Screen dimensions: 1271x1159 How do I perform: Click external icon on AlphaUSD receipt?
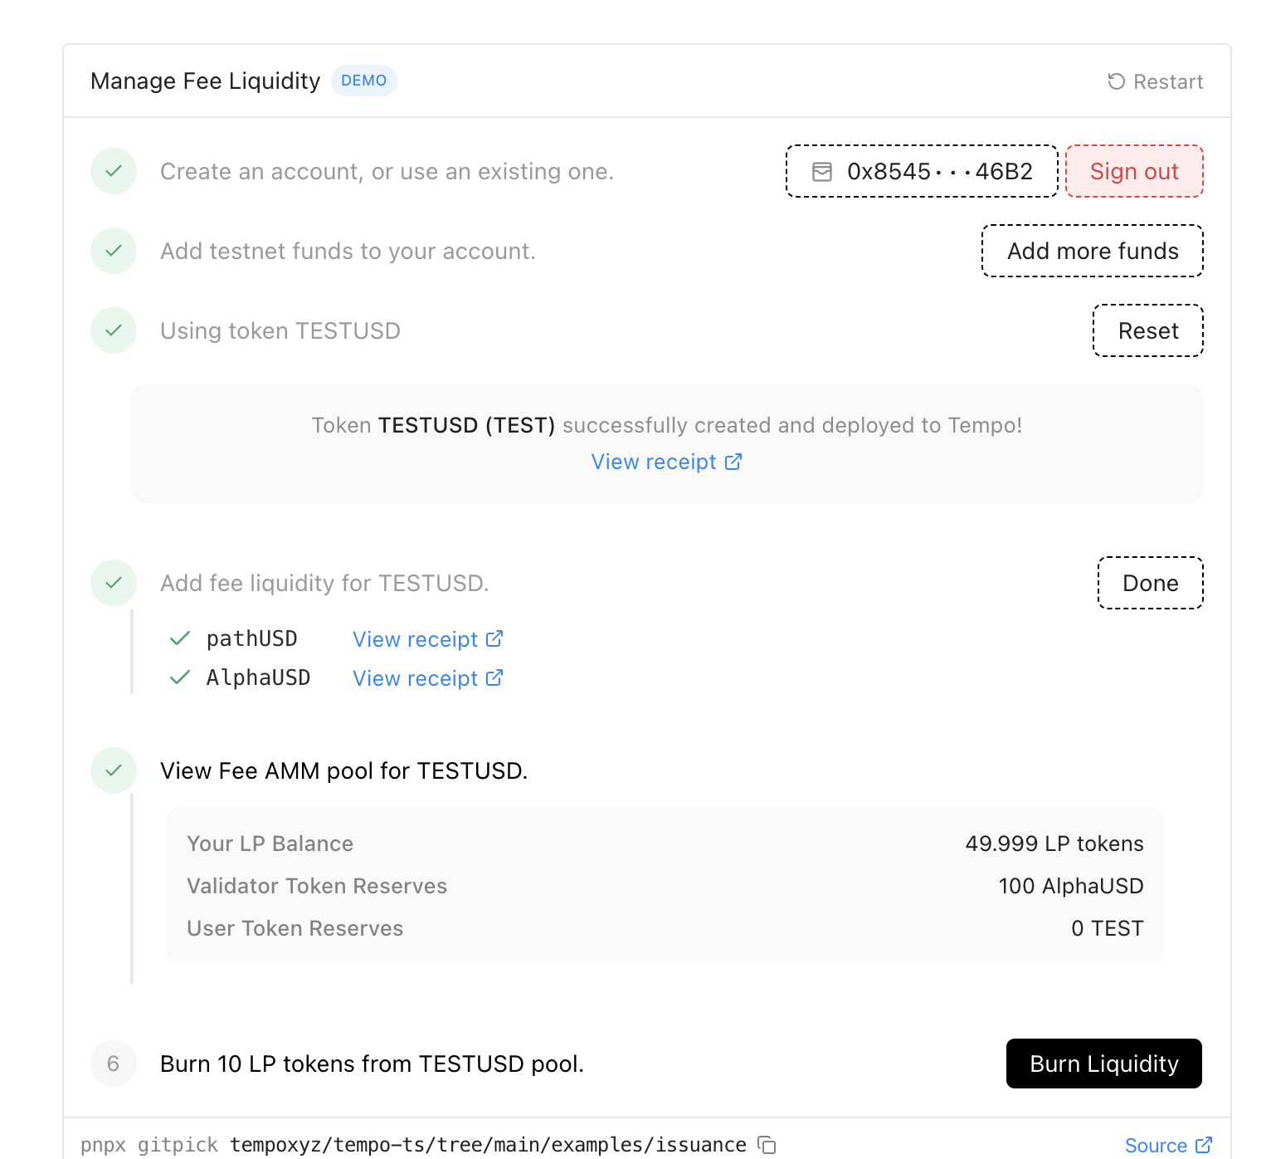tap(494, 677)
